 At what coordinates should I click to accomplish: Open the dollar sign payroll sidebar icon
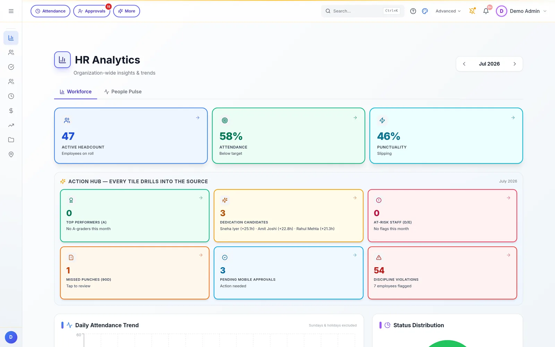click(11, 111)
